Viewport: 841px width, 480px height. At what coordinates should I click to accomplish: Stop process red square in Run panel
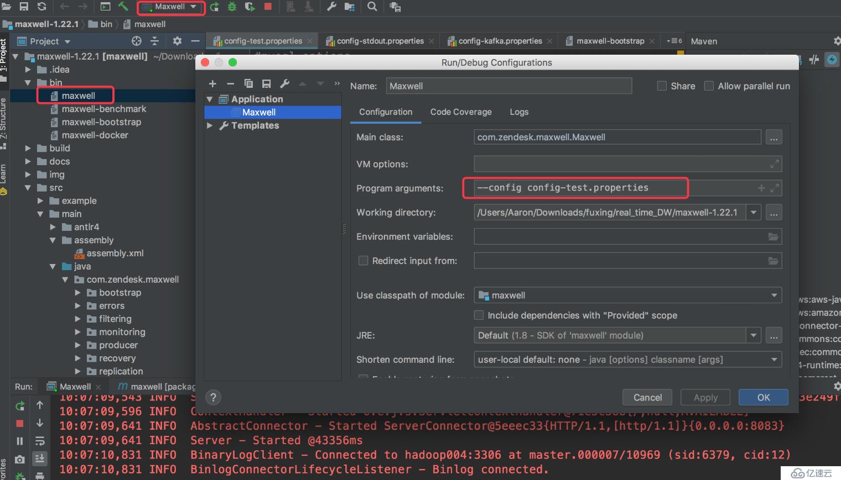click(20, 423)
